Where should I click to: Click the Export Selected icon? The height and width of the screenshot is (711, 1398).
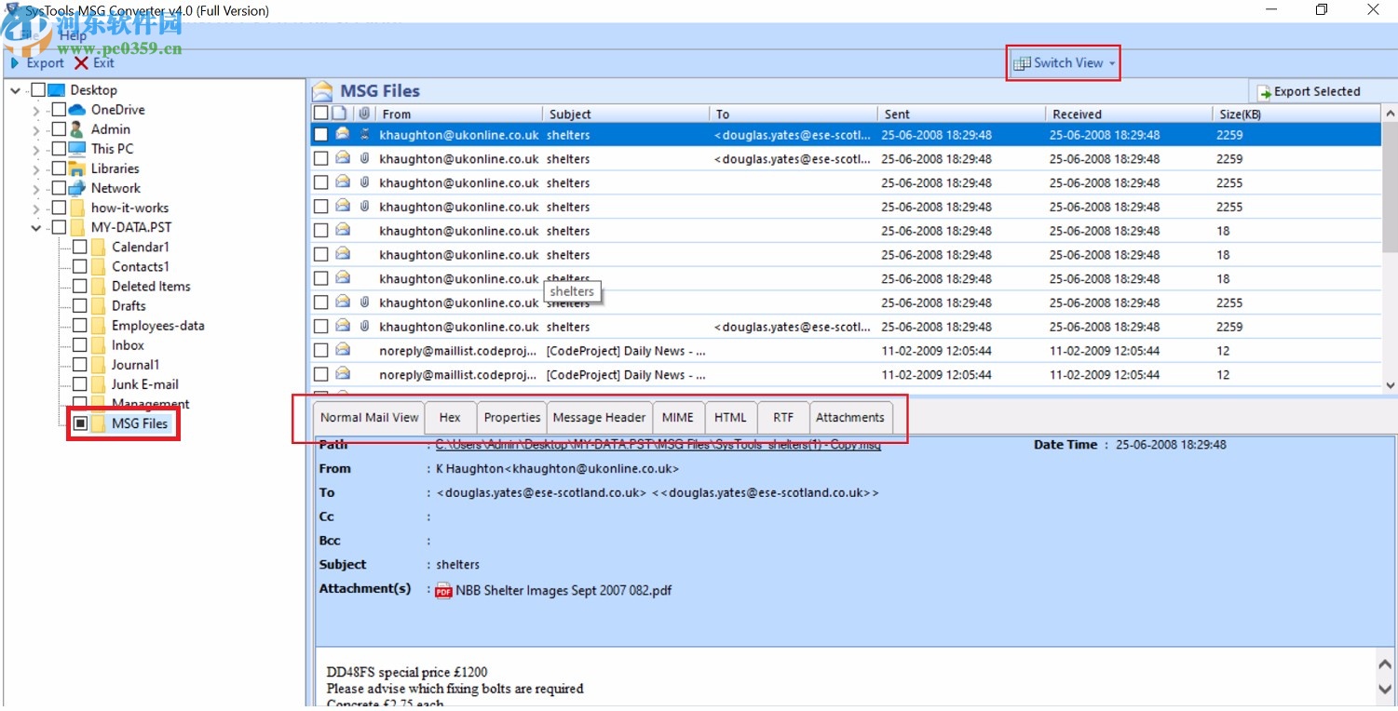[1266, 91]
